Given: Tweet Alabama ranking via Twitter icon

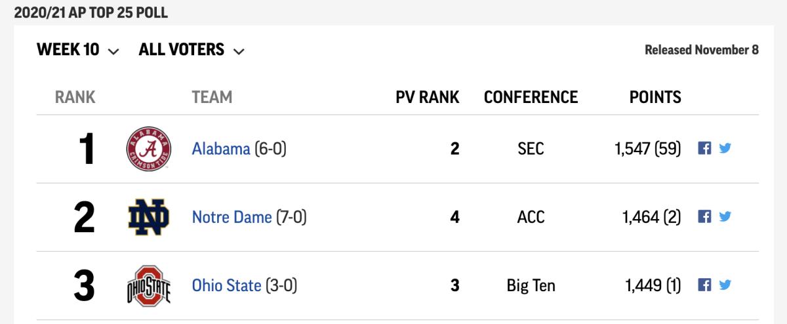Looking at the screenshot, I should pyautogui.click(x=725, y=148).
